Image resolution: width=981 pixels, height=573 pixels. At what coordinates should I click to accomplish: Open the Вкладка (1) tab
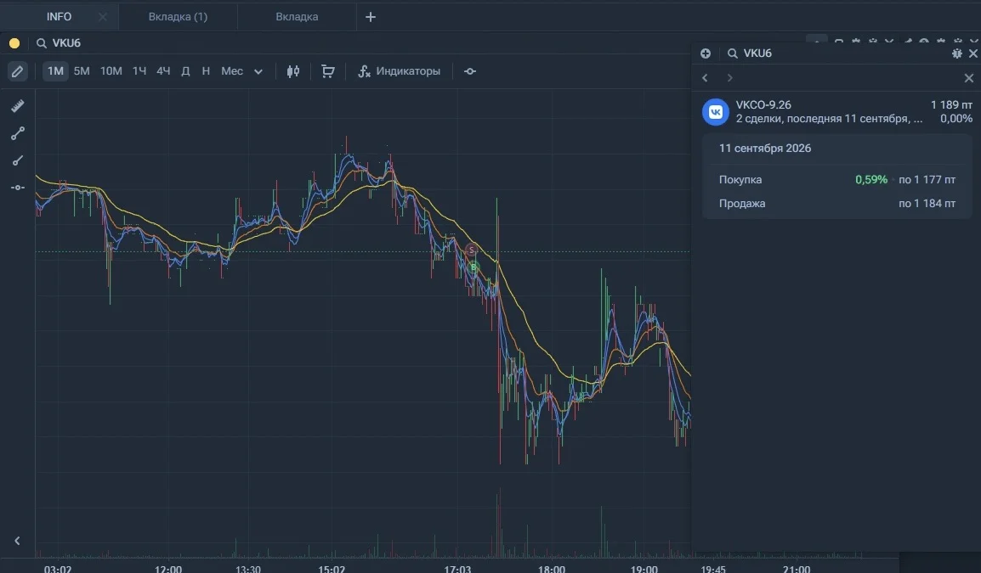pos(178,17)
